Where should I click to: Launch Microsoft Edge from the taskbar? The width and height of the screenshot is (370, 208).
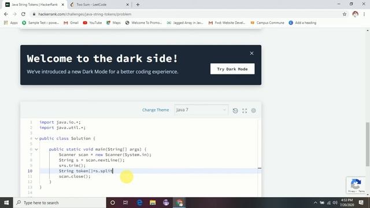click(x=139, y=203)
